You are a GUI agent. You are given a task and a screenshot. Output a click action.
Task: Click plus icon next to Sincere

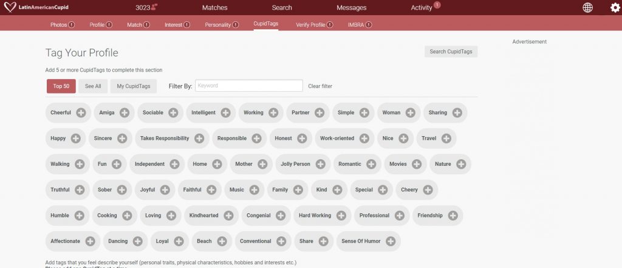point(122,139)
